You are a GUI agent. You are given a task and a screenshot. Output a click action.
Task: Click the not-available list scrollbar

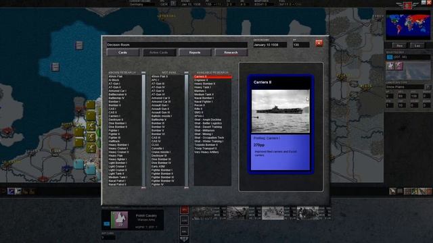187,130
